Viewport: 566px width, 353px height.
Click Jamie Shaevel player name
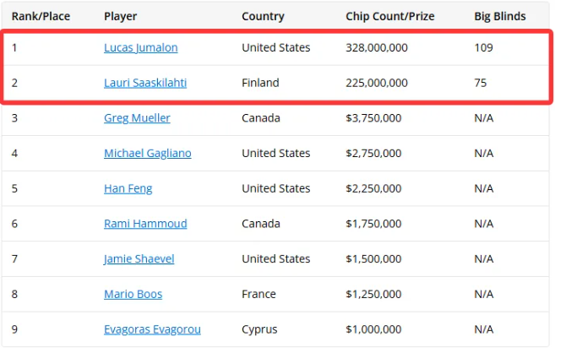tap(139, 259)
